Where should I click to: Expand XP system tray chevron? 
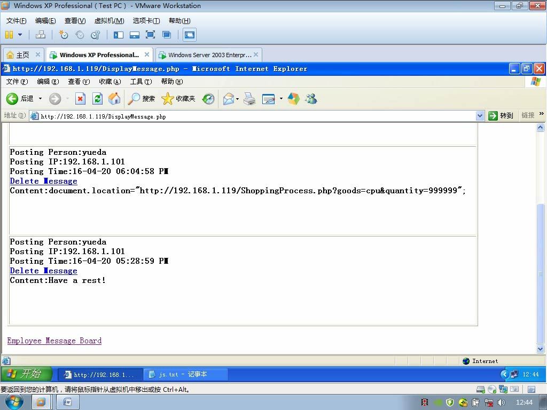tap(504, 374)
